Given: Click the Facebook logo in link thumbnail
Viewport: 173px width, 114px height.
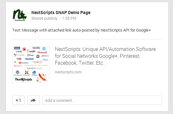Looking at the screenshot, I should coord(17,48).
